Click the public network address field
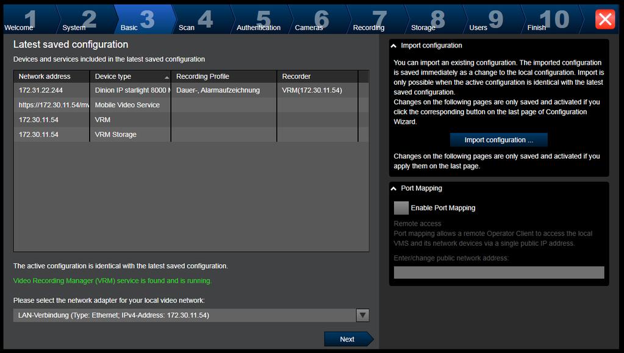 (x=499, y=272)
